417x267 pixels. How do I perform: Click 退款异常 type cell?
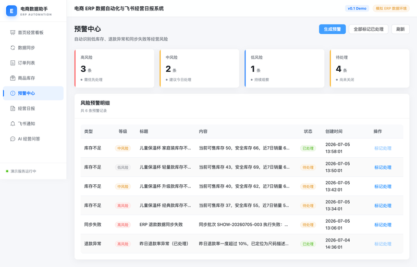(93, 244)
